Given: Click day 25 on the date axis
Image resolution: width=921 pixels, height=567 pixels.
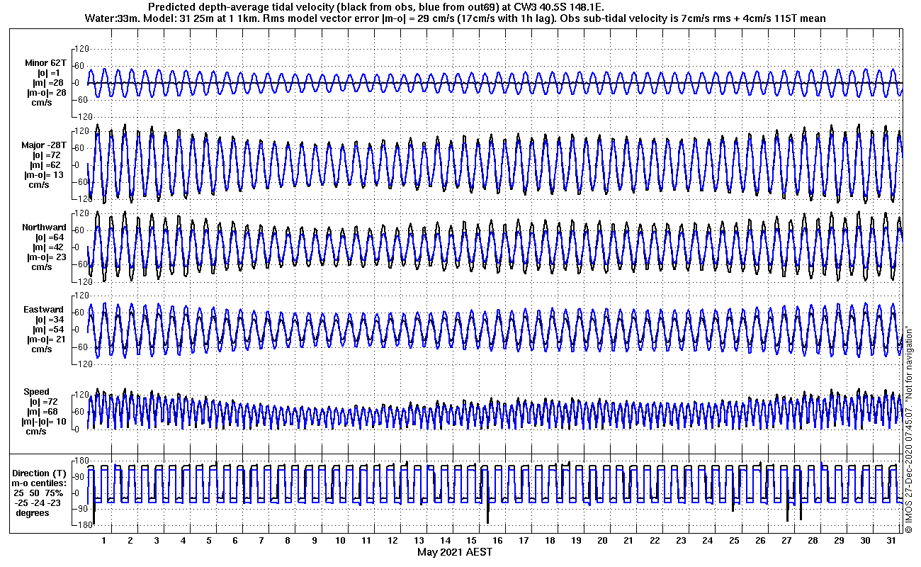Looking at the screenshot, I should (x=733, y=541).
